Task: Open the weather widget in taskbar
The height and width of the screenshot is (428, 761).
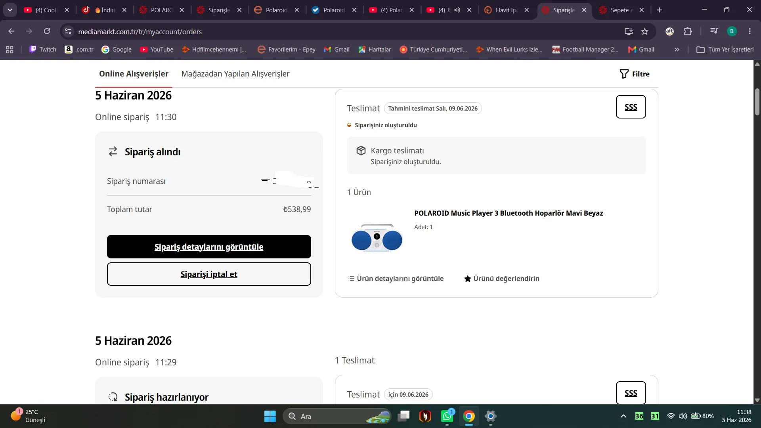Action: pos(28,416)
